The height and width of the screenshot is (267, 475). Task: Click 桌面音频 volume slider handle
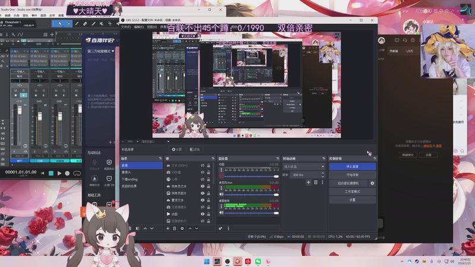276,213
